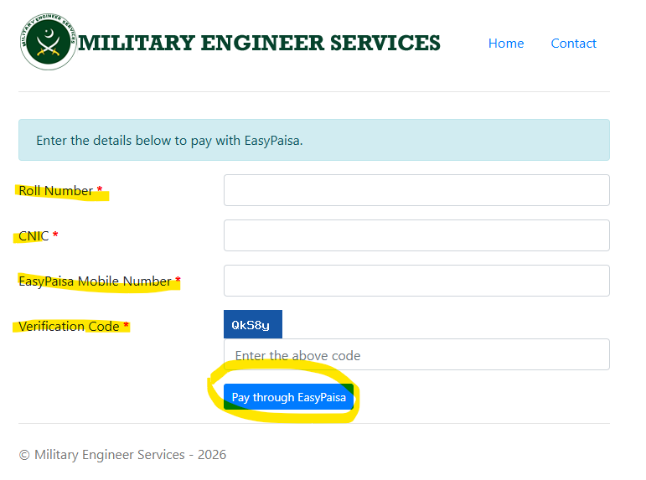Open the Home navigation link
This screenshot has height=480, width=646.
point(506,44)
